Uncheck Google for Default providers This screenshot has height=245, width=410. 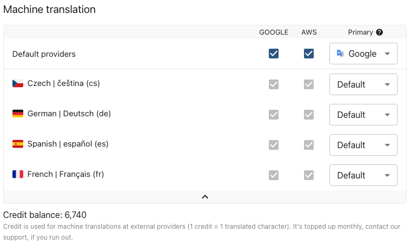pos(274,54)
